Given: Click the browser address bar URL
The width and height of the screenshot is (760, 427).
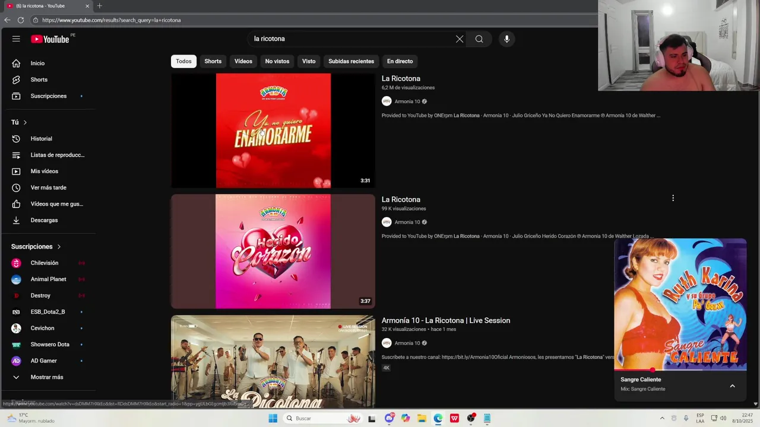Looking at the screenshot, I should click(112, 20).
